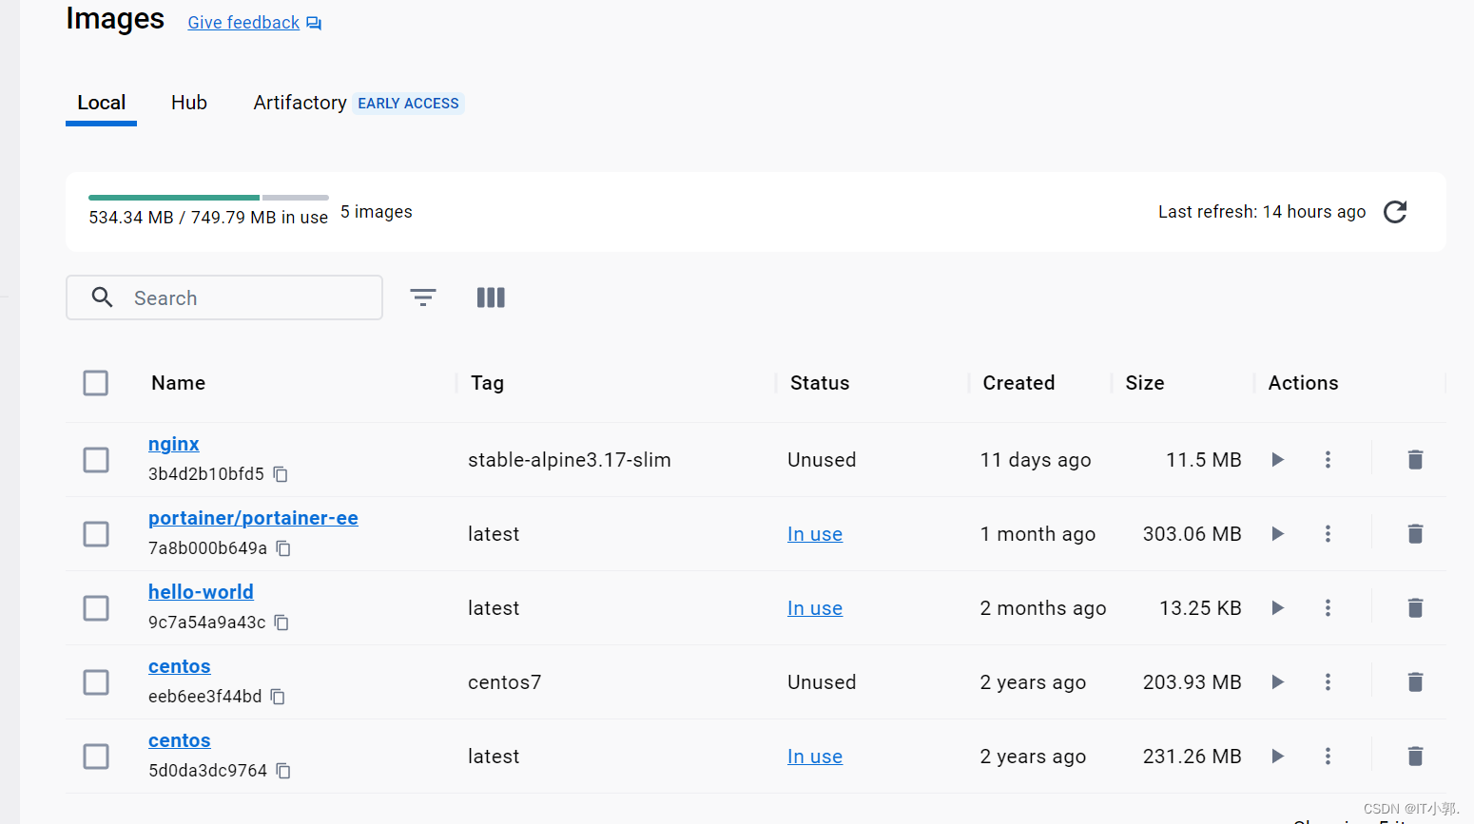
Task: Delete the portainer/portainer-ee image
Action: [x=1415, y=534]
